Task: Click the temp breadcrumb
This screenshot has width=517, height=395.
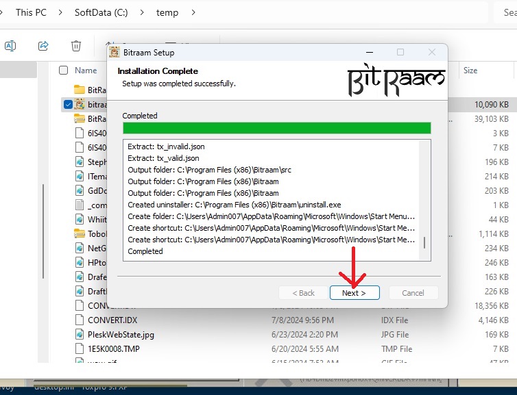Action: 167,12
